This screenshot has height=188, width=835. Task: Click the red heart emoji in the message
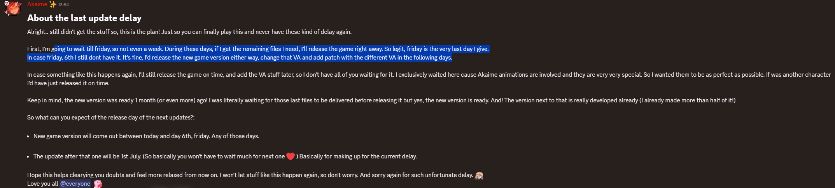pyautogui.click(x=291, y=156)
